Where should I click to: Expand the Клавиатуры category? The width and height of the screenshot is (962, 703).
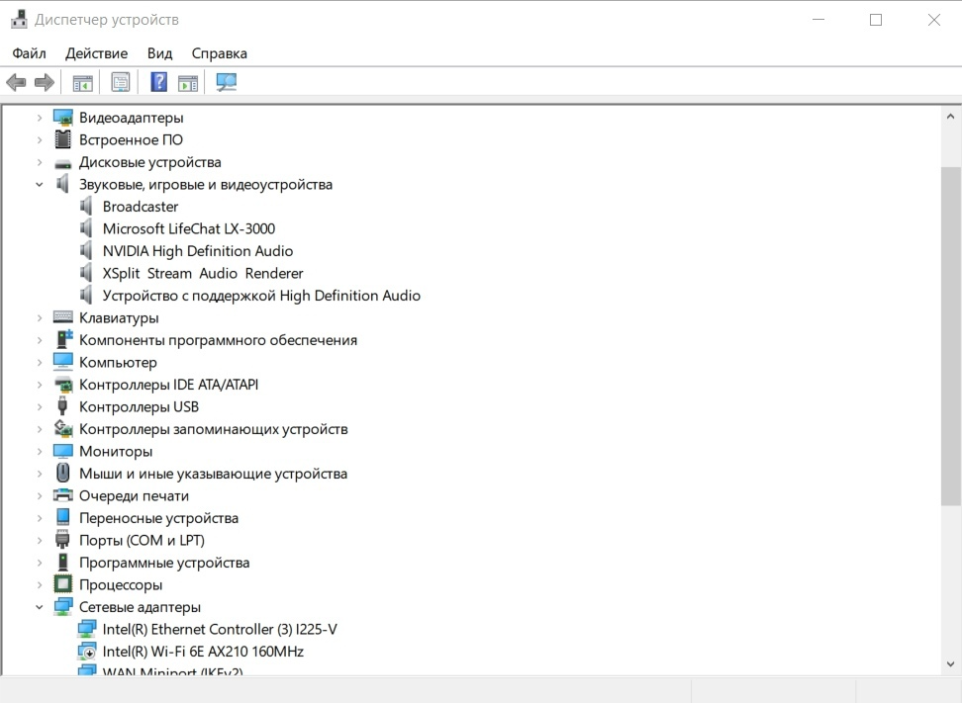pos(40,318)
